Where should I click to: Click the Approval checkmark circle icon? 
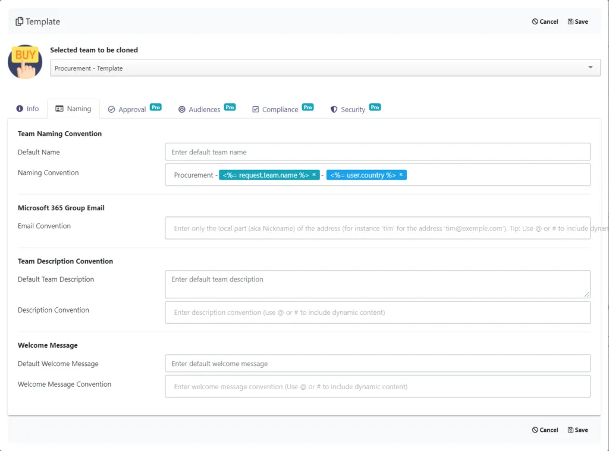(111, 109)
